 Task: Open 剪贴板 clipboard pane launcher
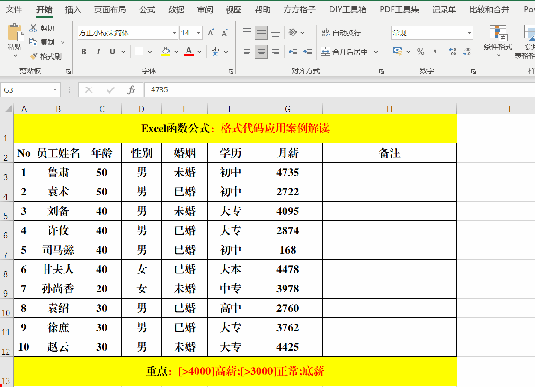[68, 71]
